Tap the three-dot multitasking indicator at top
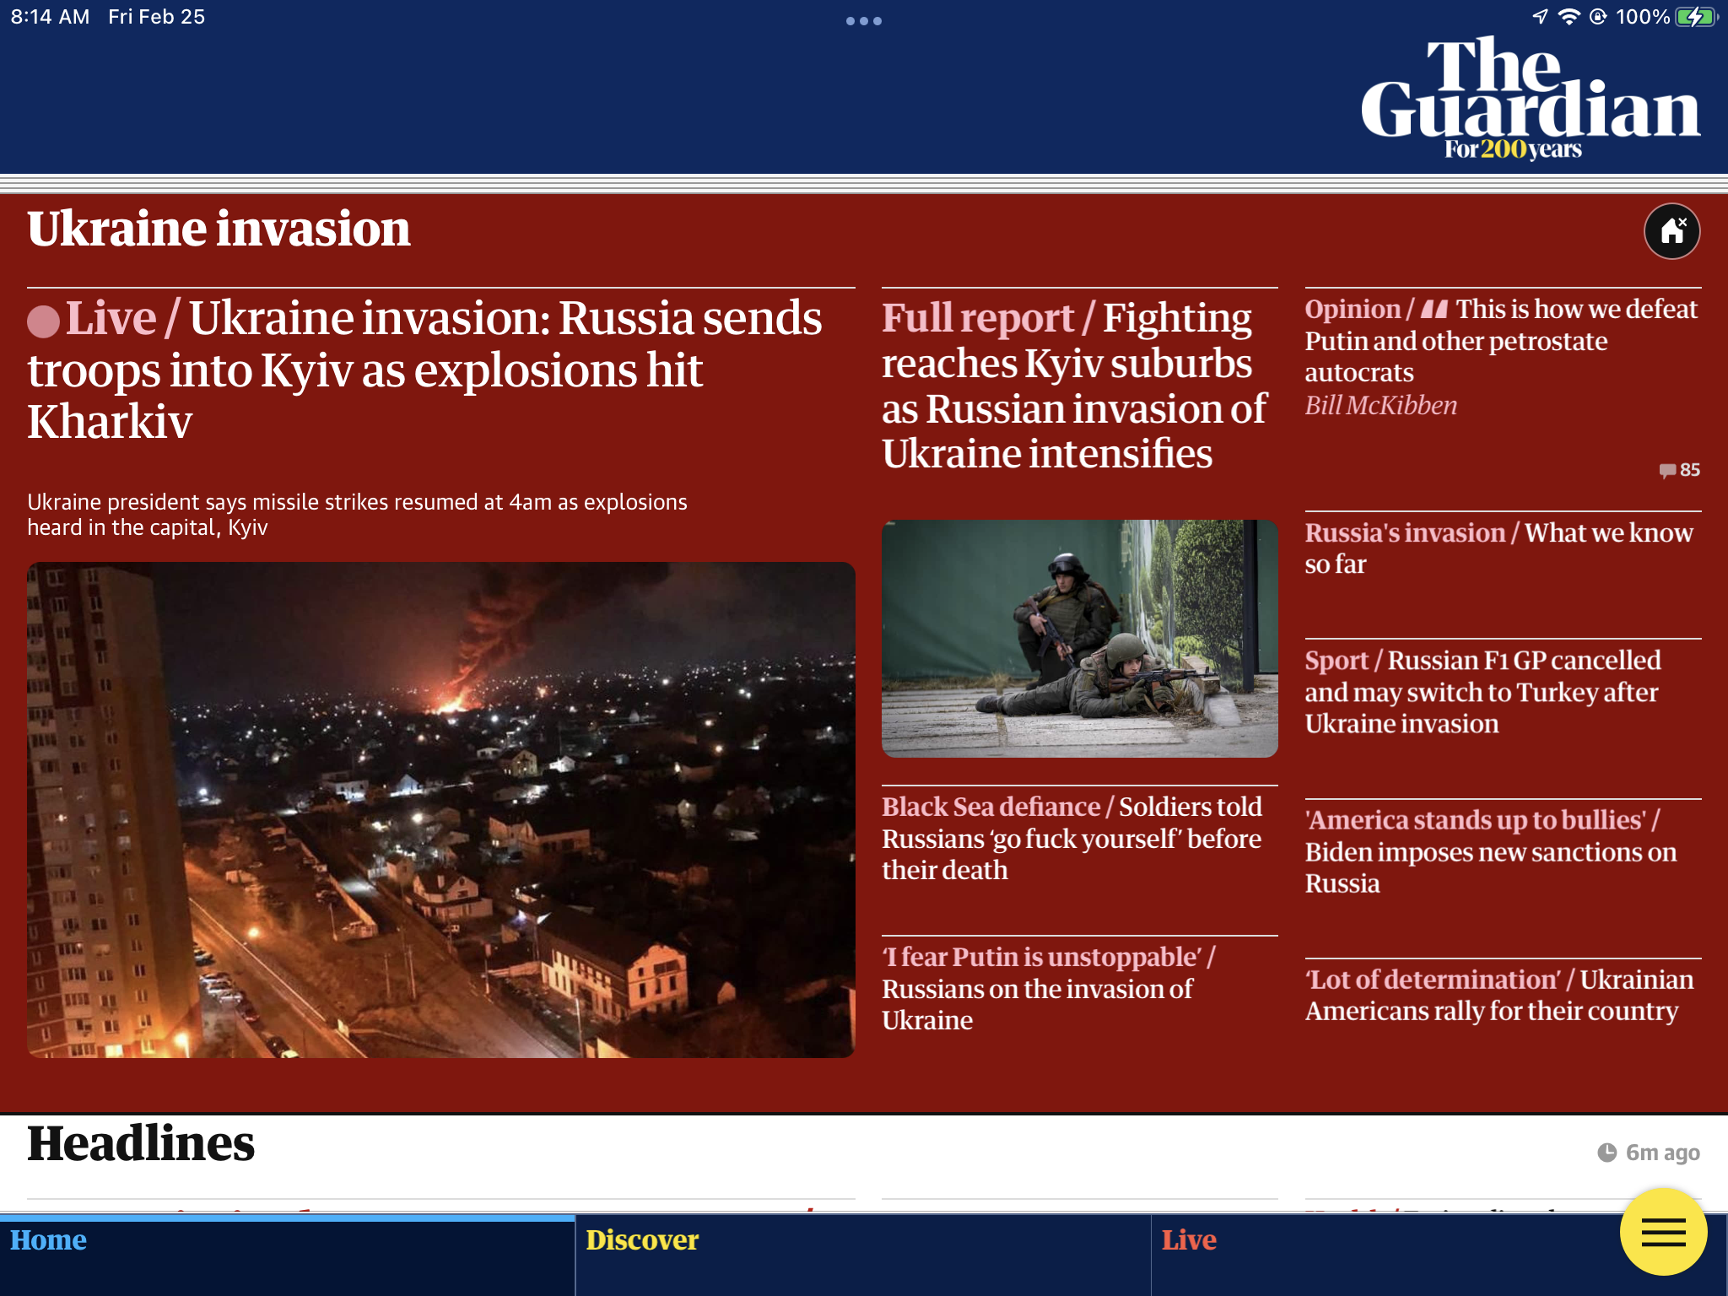Screen dimensions: 1728x1296 [863, 21]
